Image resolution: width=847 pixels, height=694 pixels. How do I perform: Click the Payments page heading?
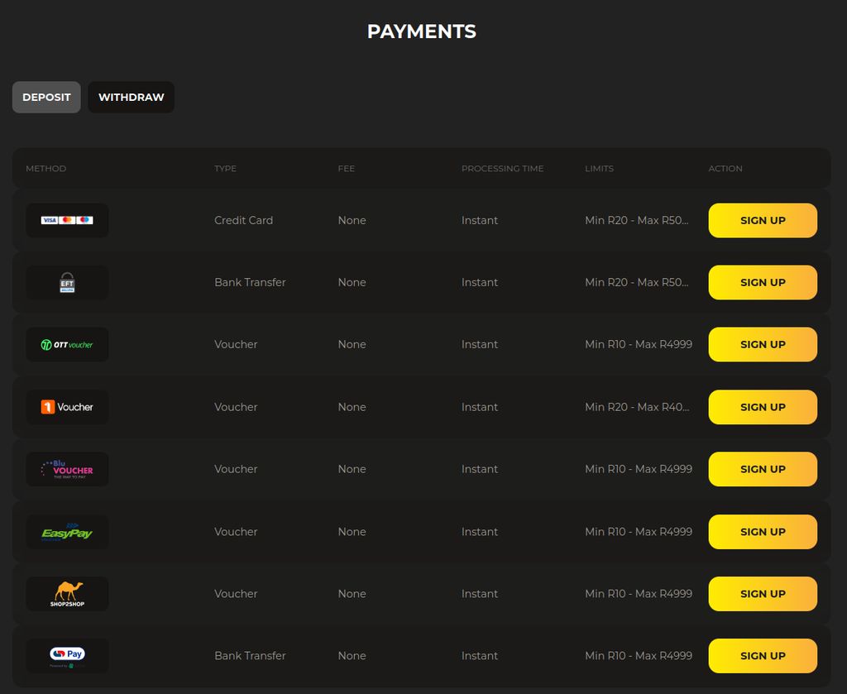(421, 31)
